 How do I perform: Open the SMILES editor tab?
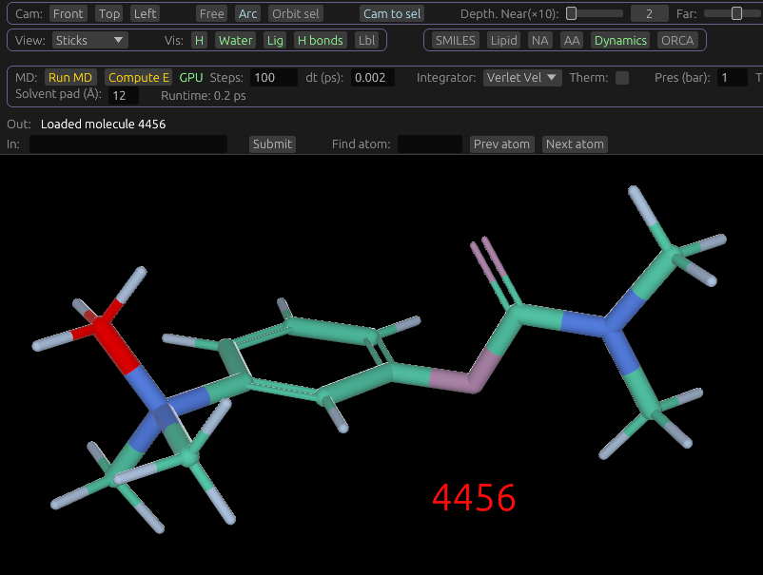point(456,40)
